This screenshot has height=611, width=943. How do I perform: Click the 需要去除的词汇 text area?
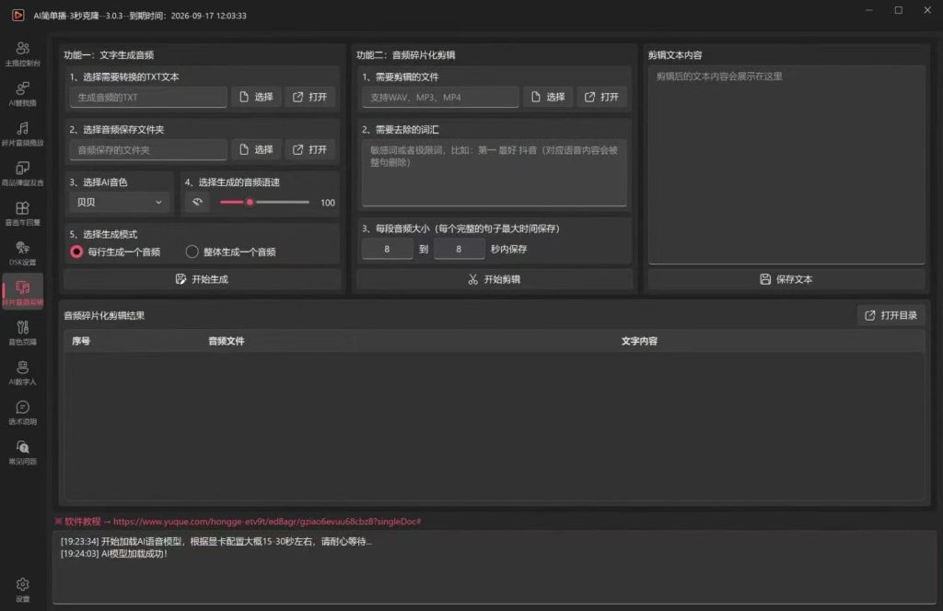[495, 172]
